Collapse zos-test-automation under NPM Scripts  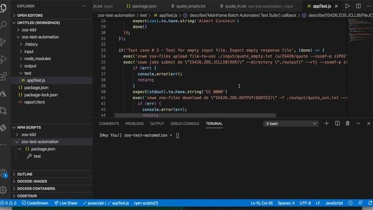tap(51, 142)
